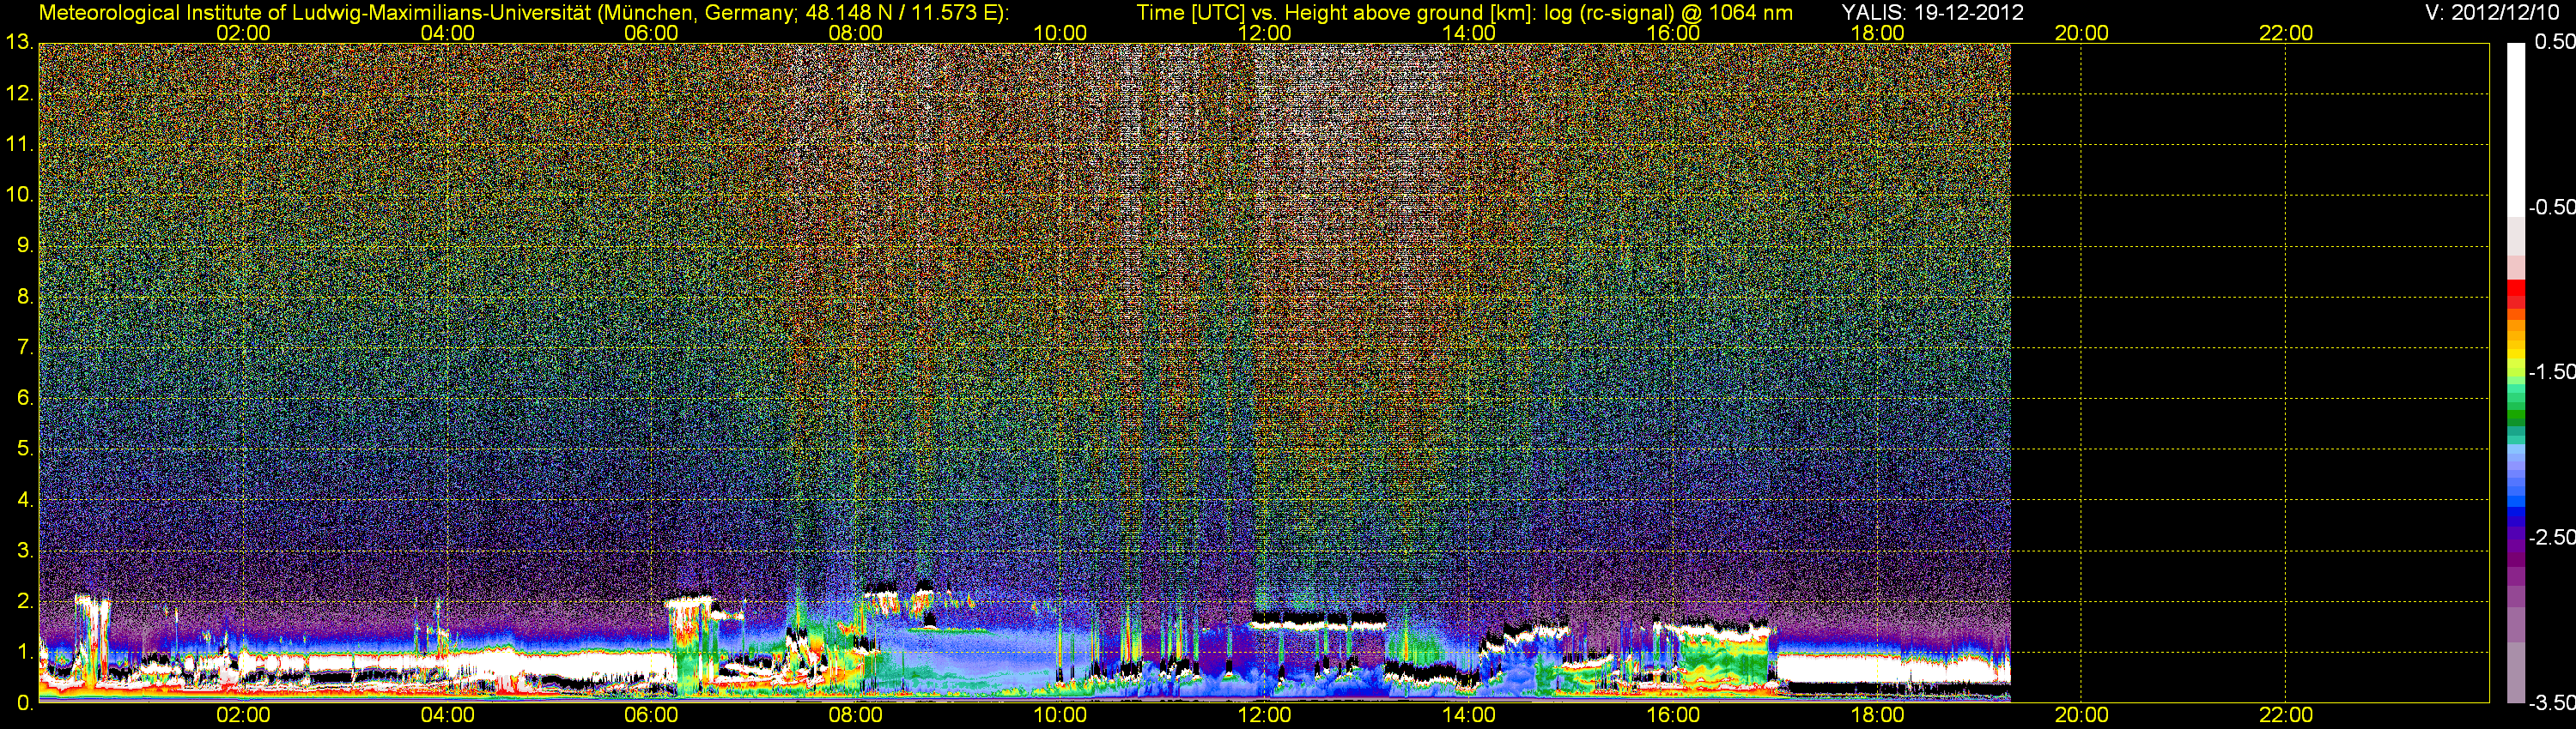Click the height axis label 13.
This screenshot has width=2576, height=729.
click(19, 42)
